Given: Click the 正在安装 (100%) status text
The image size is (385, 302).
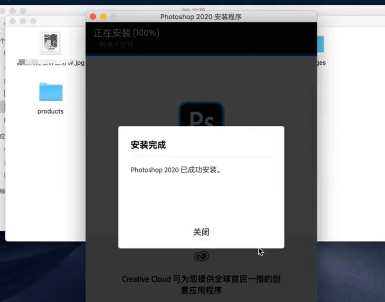Looking at the screenshot, I should (126, 33).
